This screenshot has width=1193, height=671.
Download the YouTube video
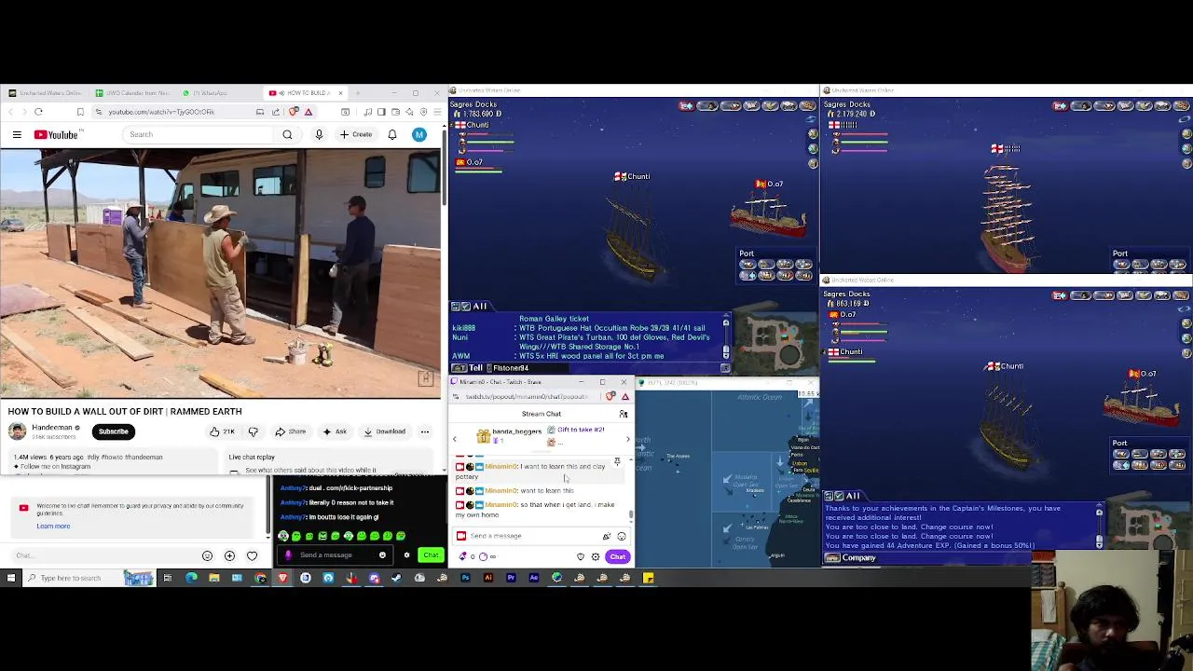[x=385, y=431]
